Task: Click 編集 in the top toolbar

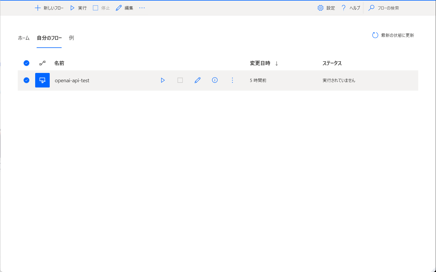Action: coord(124,8)
